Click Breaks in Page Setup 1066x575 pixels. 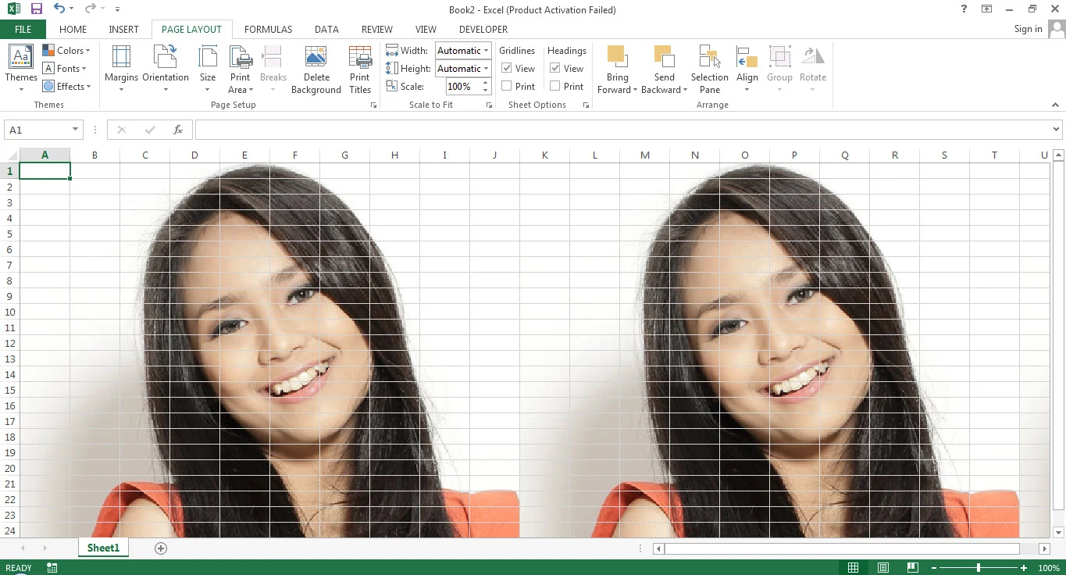coord(273,69)
